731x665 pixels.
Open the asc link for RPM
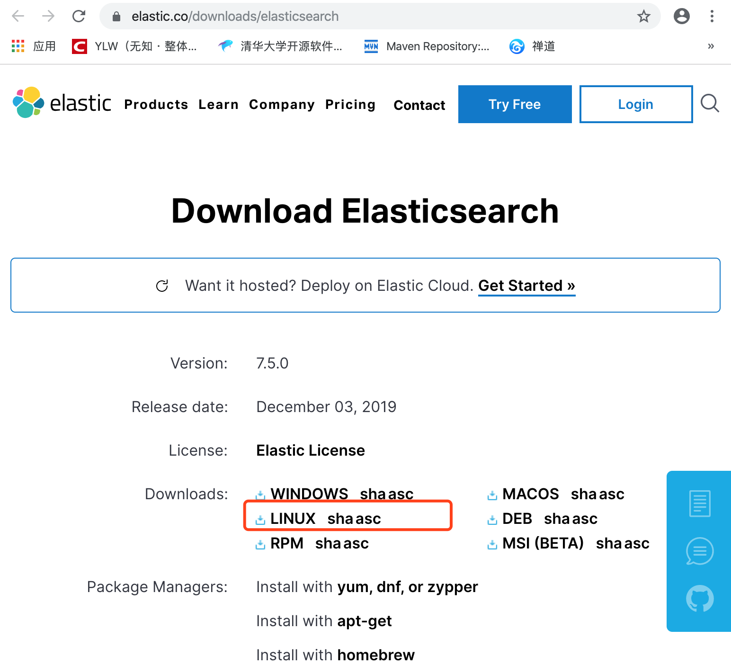[356, 543]
